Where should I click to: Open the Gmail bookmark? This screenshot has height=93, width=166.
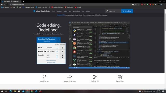[x=13, y=7]
